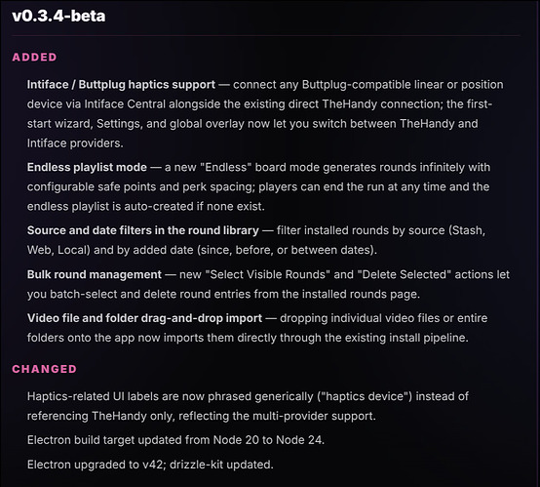Click the 'multi-provider support' text

(314, 416)
